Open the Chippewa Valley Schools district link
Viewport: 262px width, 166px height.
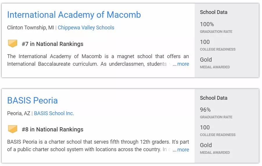[x=86, y=28]
